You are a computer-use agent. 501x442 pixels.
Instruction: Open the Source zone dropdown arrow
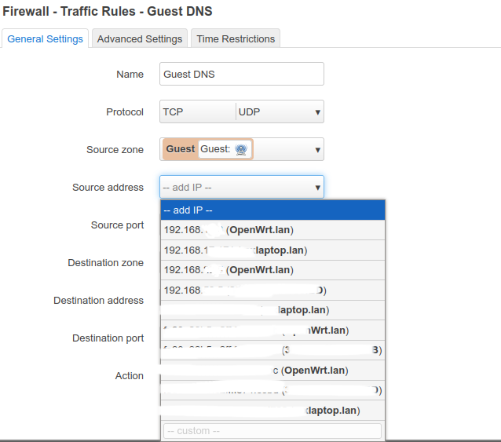point(317,149)
